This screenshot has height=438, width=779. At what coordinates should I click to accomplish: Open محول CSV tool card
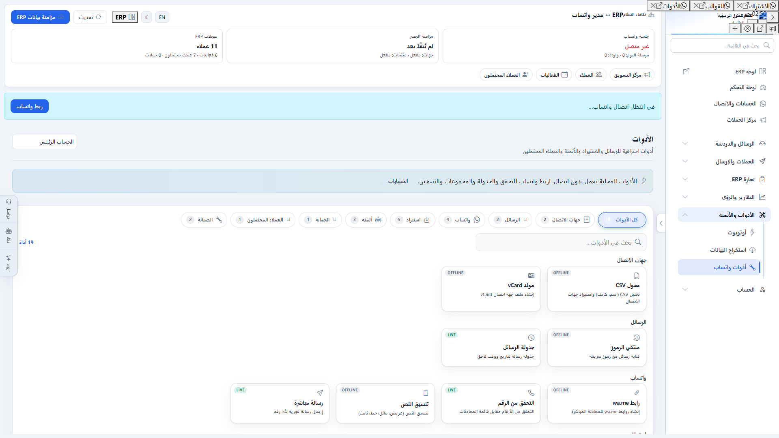[x=596, y=289]
